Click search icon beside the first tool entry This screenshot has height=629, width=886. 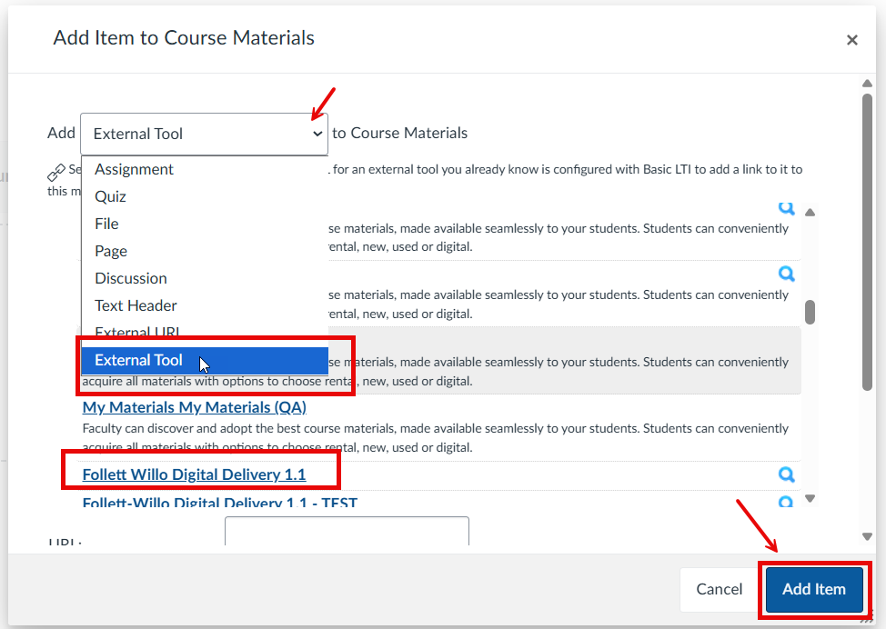click(786, 208)
